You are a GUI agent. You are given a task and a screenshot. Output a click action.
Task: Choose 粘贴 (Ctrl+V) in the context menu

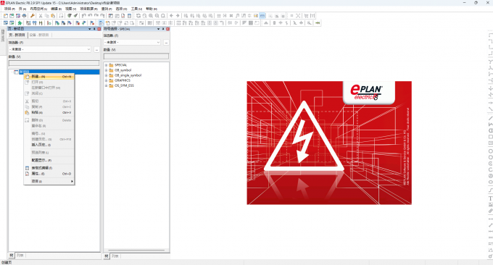click(49, 112)
